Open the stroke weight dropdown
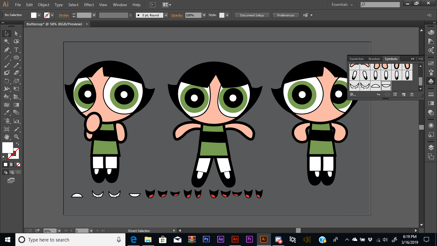Viewport: 437px width, 246px height. 94,15
